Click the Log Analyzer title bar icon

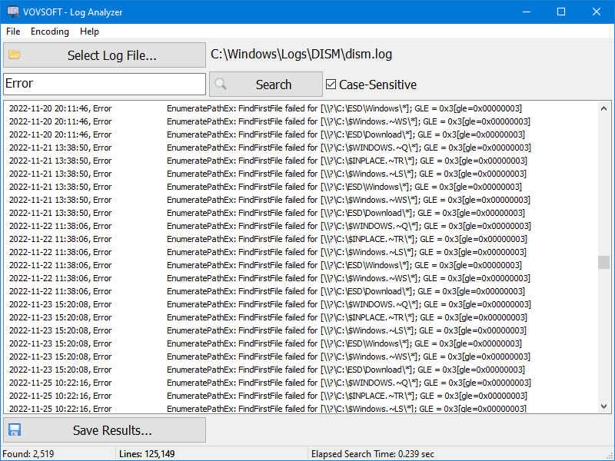pos(11,12)
